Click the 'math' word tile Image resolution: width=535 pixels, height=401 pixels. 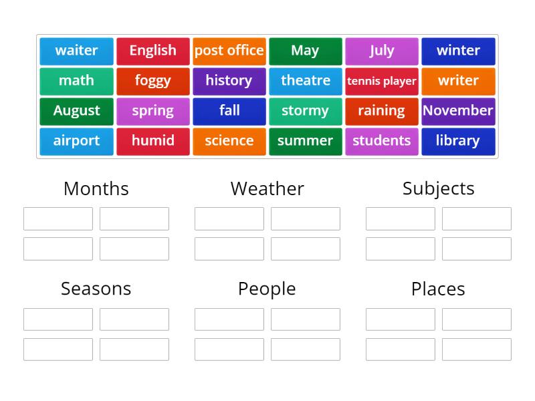pyautogui.click(x=76, y=81)
